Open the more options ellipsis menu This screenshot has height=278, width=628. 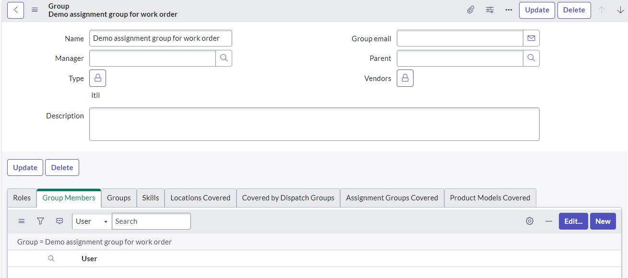coord(509,10)
